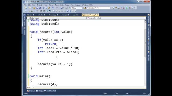The width and height of the screenshot is (172, 96).
Task: Open the Team menu
Action: click(x=57, y=5)
